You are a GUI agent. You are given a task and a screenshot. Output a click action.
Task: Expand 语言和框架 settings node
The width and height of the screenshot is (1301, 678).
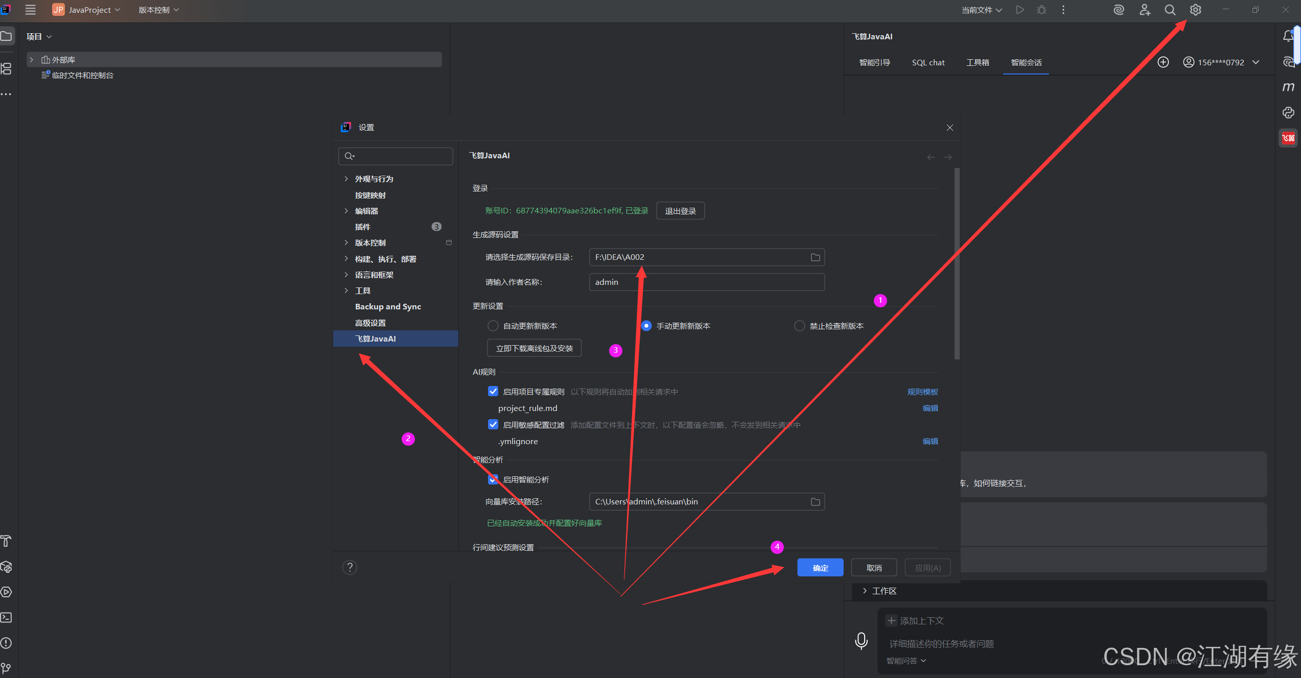(x=346, y=275)
